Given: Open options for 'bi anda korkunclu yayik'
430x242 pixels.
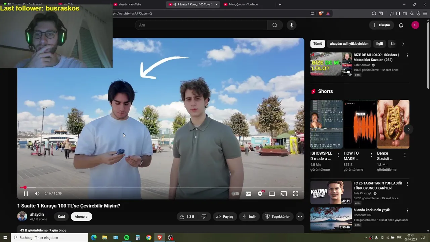Looking at the screenshot, I should click(x=407, y=210).
